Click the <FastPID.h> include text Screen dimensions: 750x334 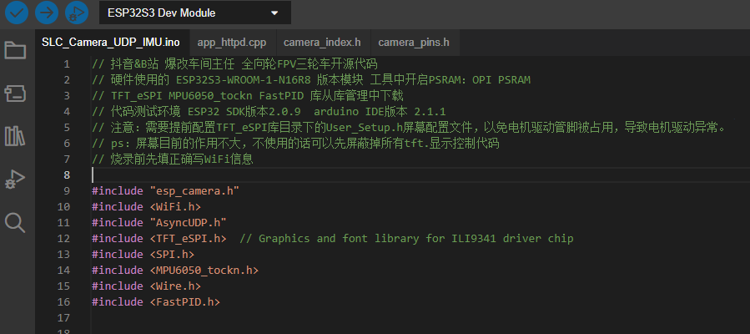pyautogui.click(x=185, y=302)
